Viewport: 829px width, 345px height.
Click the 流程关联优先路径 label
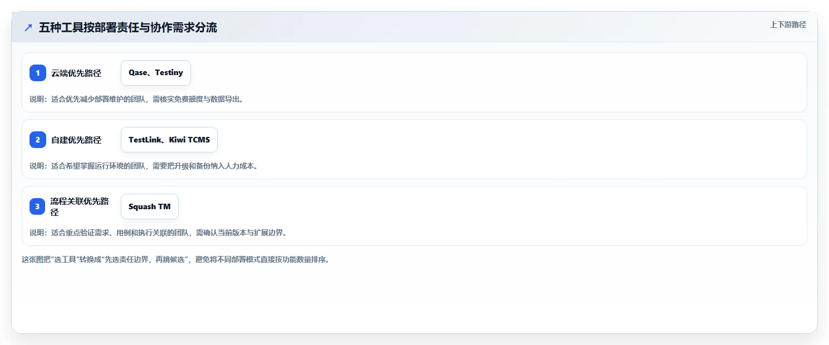click(x=80, y=206)
